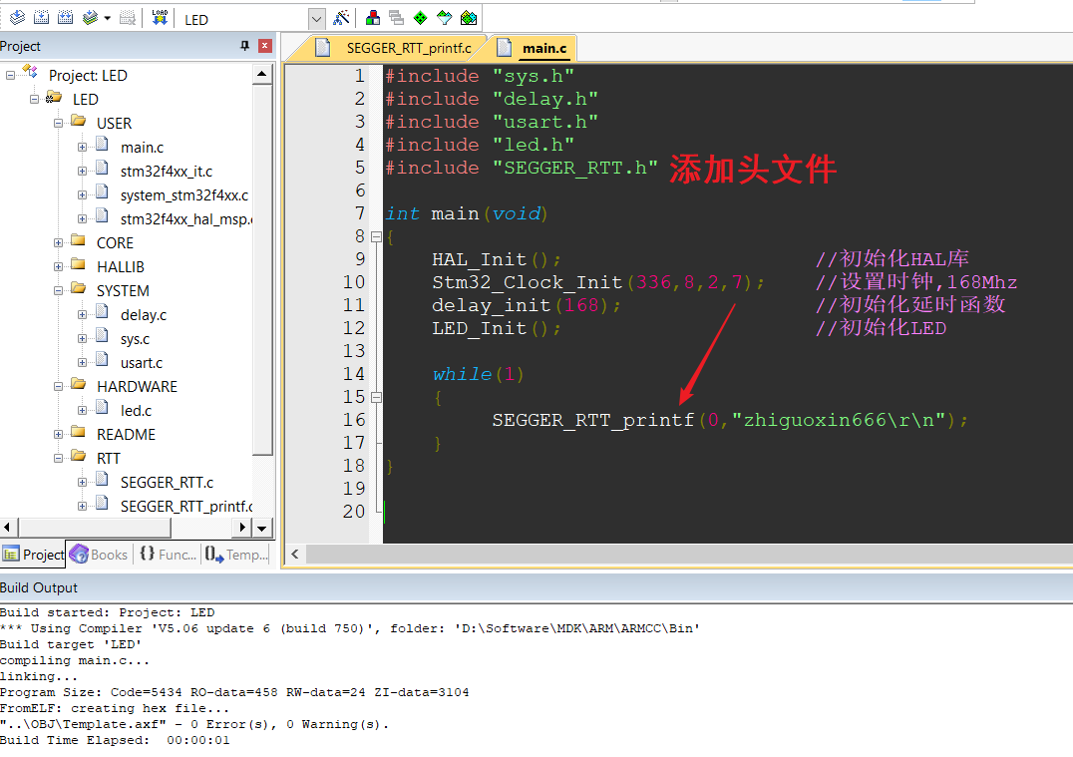Click the Translate toolbar icon
The width and height of the screenshot is (1073, 757).
click(x=17, y=18)
